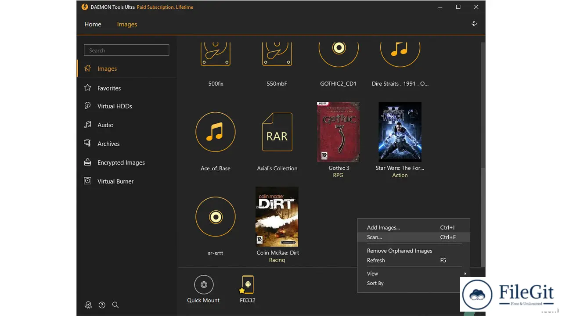Select the Dire Straits audio image icon
Viewport: 562px width, 316px height.
coord(400,55)
